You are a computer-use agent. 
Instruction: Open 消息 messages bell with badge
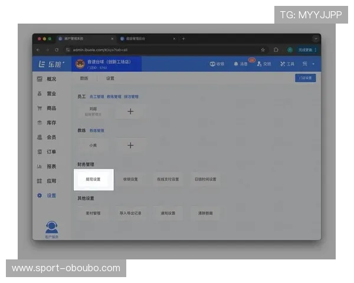[241, 64]
